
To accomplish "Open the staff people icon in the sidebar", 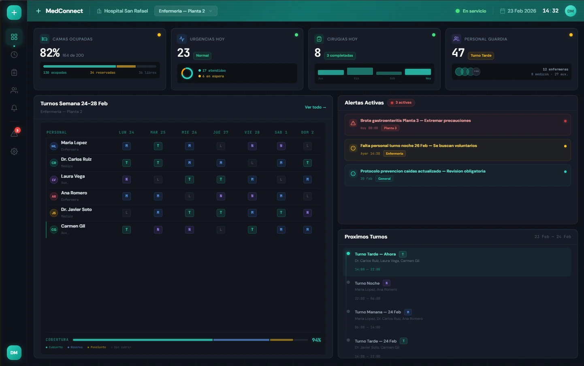I will click(x=14, y=90).
